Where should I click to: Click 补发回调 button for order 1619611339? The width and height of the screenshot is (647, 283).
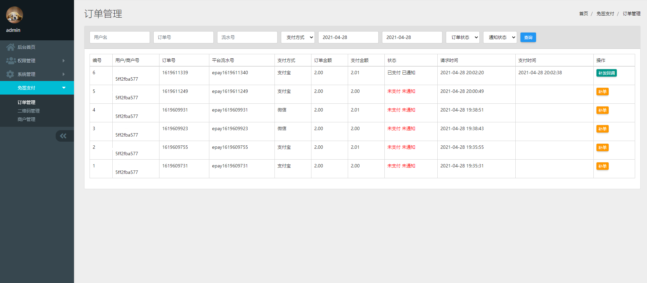click(606, 73)
